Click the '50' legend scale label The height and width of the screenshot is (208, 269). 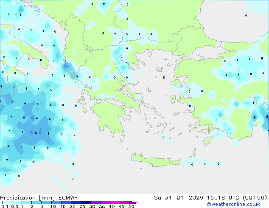click(131, 206)
